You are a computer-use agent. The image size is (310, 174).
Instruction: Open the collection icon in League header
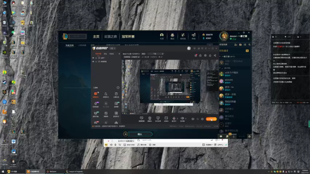pos(172,36)
